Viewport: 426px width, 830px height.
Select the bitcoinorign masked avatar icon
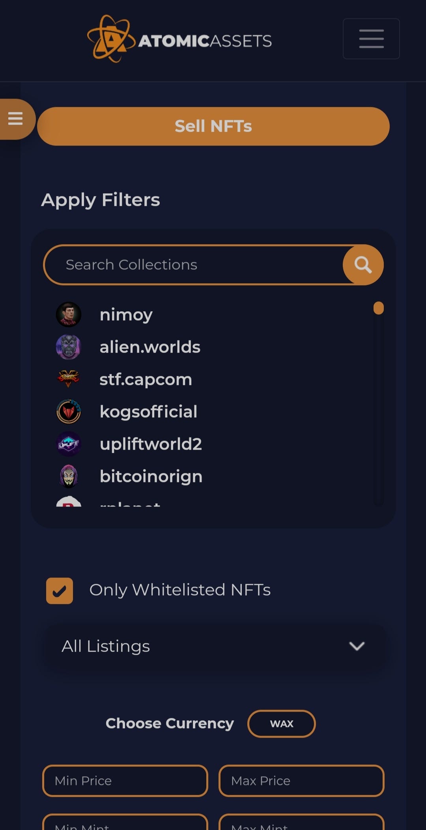tap(69, 476)
